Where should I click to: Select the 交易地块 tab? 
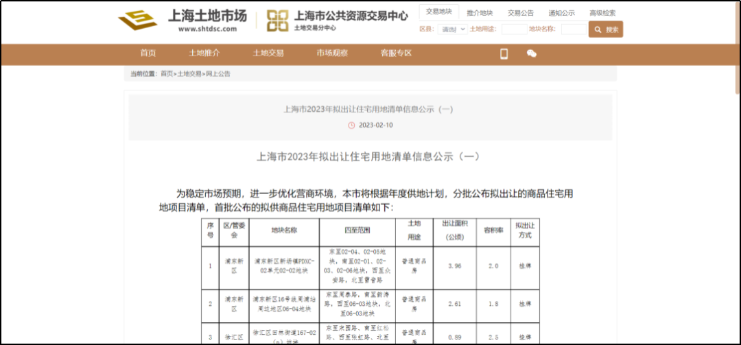click(x=438, y=12)
